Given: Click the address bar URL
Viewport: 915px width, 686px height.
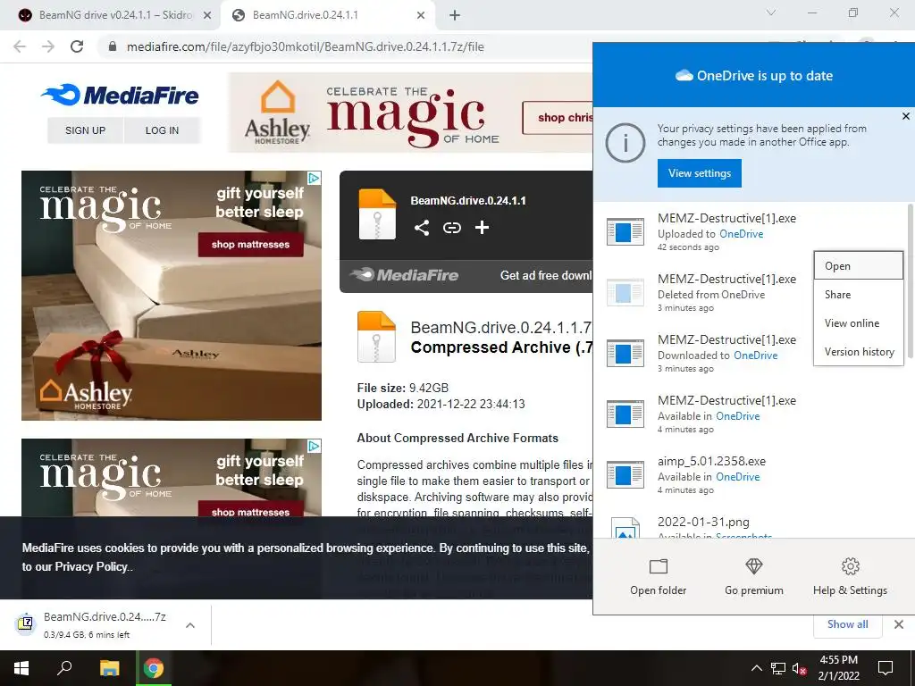Looking at the screenshot, I should pos(306,46).
